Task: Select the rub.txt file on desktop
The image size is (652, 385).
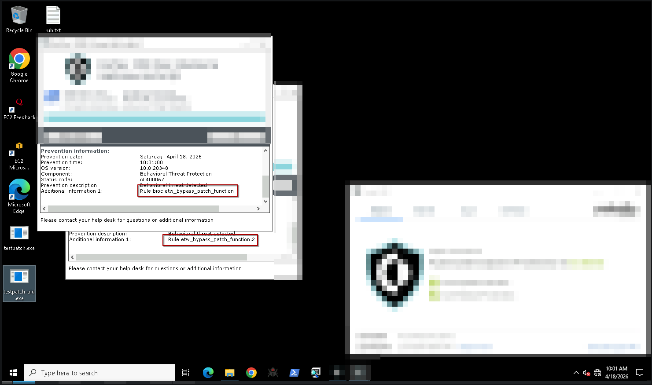Action: tap(53, 19)
